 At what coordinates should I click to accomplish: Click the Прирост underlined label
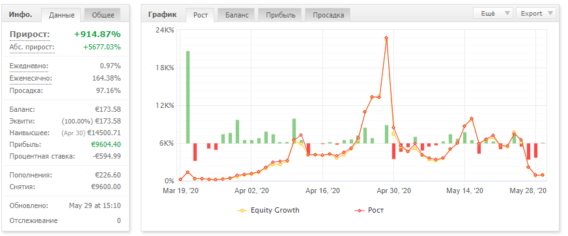pos(30,34)
